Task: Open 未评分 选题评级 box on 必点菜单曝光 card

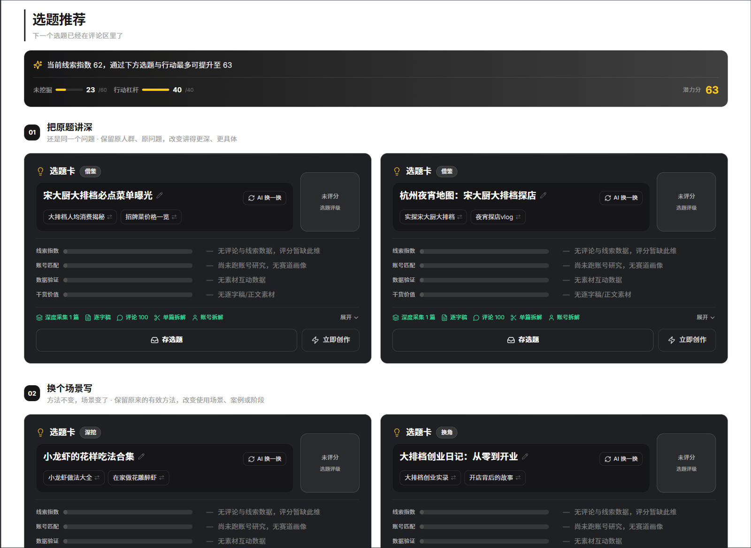Action: click(x=330, y=202)
